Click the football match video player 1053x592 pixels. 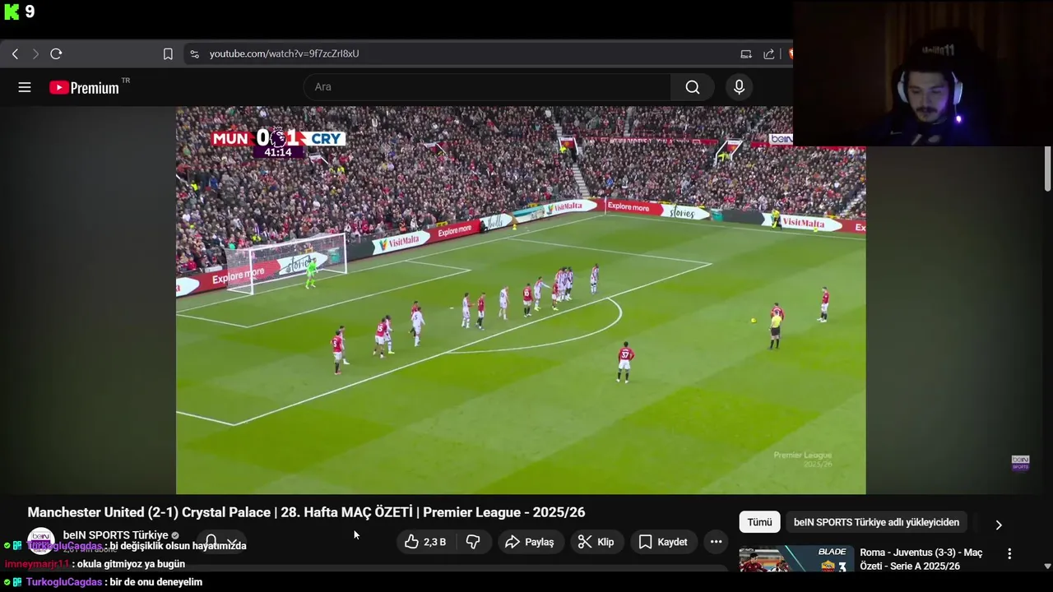point(521,300)
